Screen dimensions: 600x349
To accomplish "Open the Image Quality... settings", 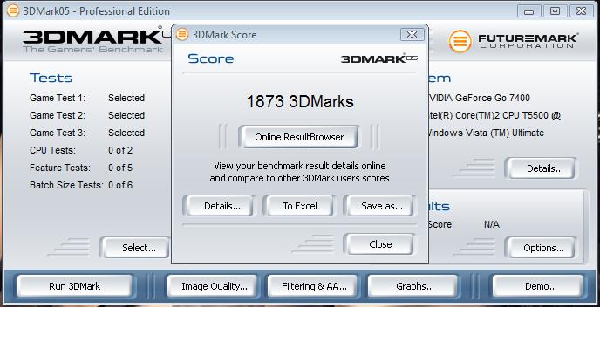I will [215, 286].
